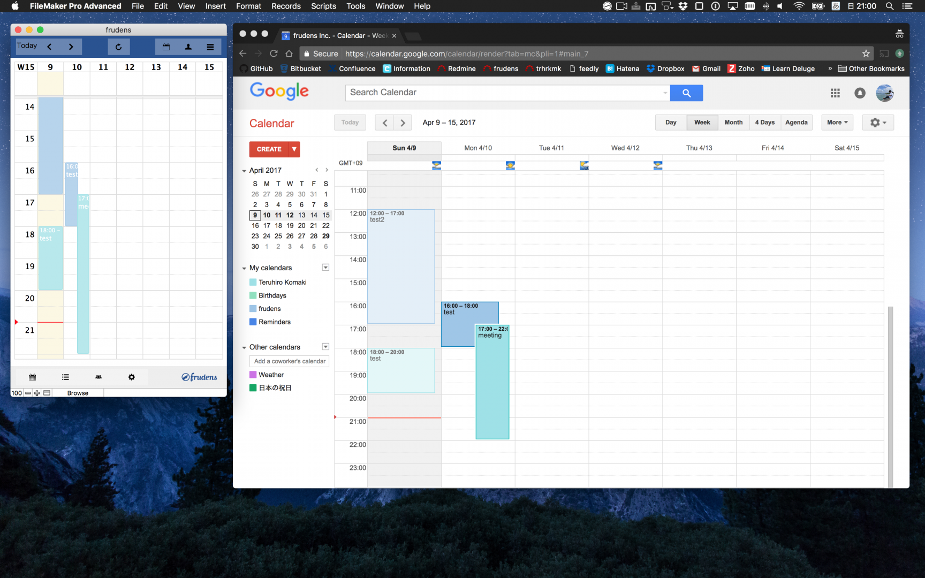This screenshot has height=578, width=925.
Task: Go to Chrome home page
Action: point(289,54)
